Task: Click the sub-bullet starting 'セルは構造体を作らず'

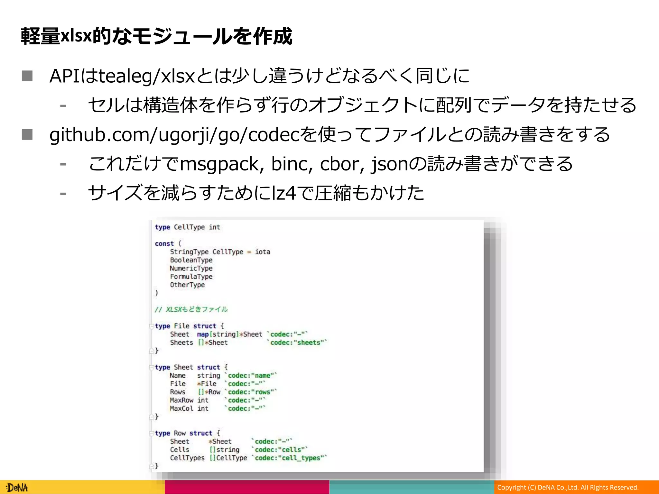Action: click(x=362, y=105)
